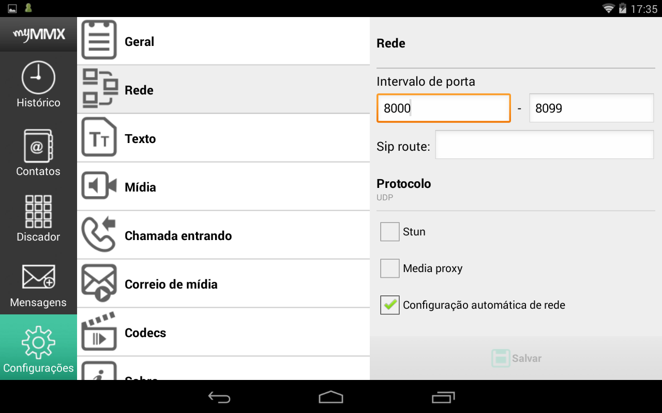Open the Codecs clapperboard icon
Viewport: 662px width, 413px height.
pyautogui.click(x=99, y=332)
